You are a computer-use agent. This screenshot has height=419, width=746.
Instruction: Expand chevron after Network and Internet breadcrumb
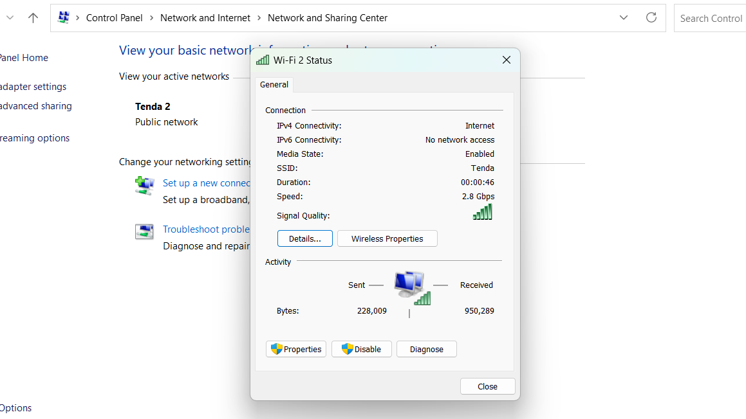(x=259, y=18)
